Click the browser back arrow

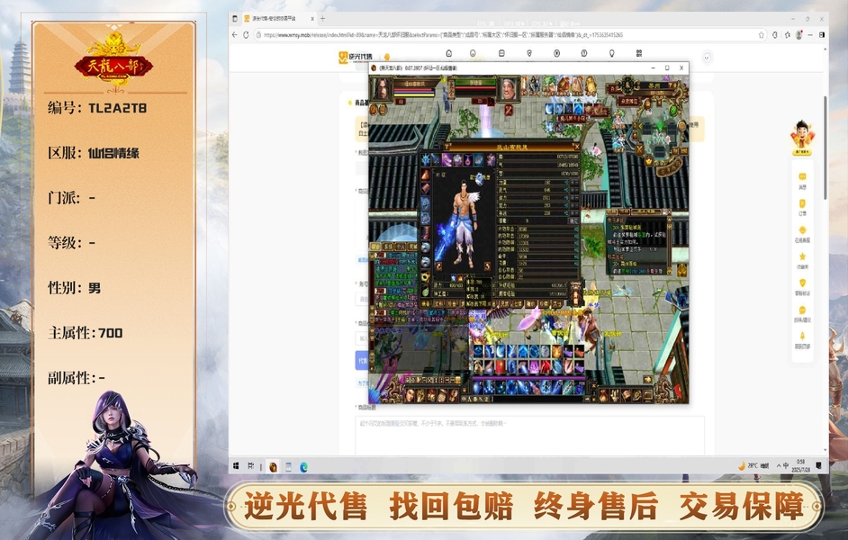click(x=234, y=34)
